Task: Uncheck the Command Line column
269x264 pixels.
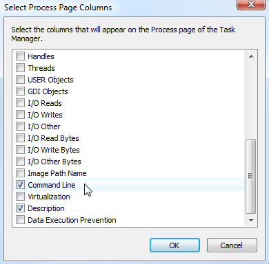Action: point(20,185)
